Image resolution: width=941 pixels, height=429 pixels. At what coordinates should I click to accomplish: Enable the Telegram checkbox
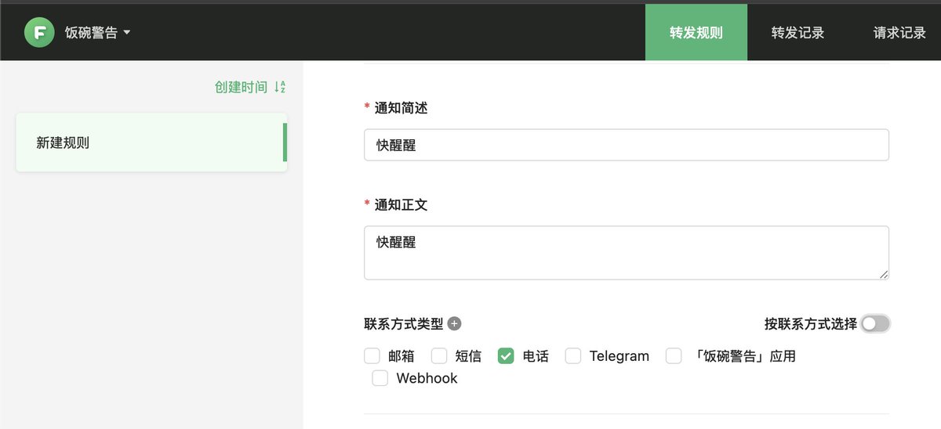click(573, 356)
